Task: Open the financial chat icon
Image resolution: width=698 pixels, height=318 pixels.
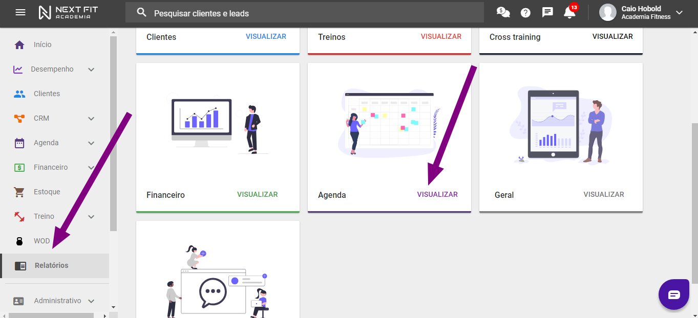Action: coord(503,12)
